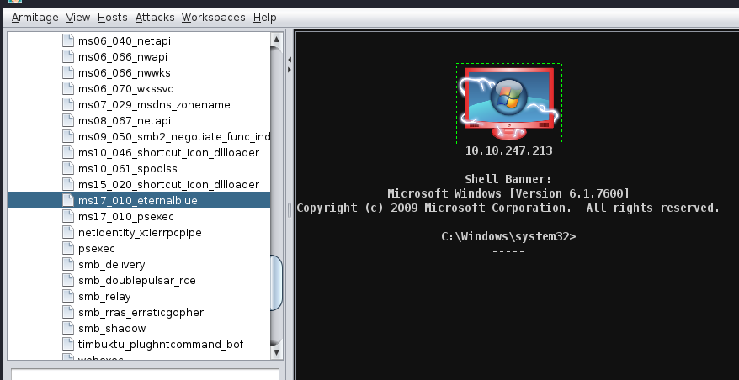Viewport: 739px width, 380px height.
Task: Click file icon beside ms08_067_netapi
Action: (69, 120)
